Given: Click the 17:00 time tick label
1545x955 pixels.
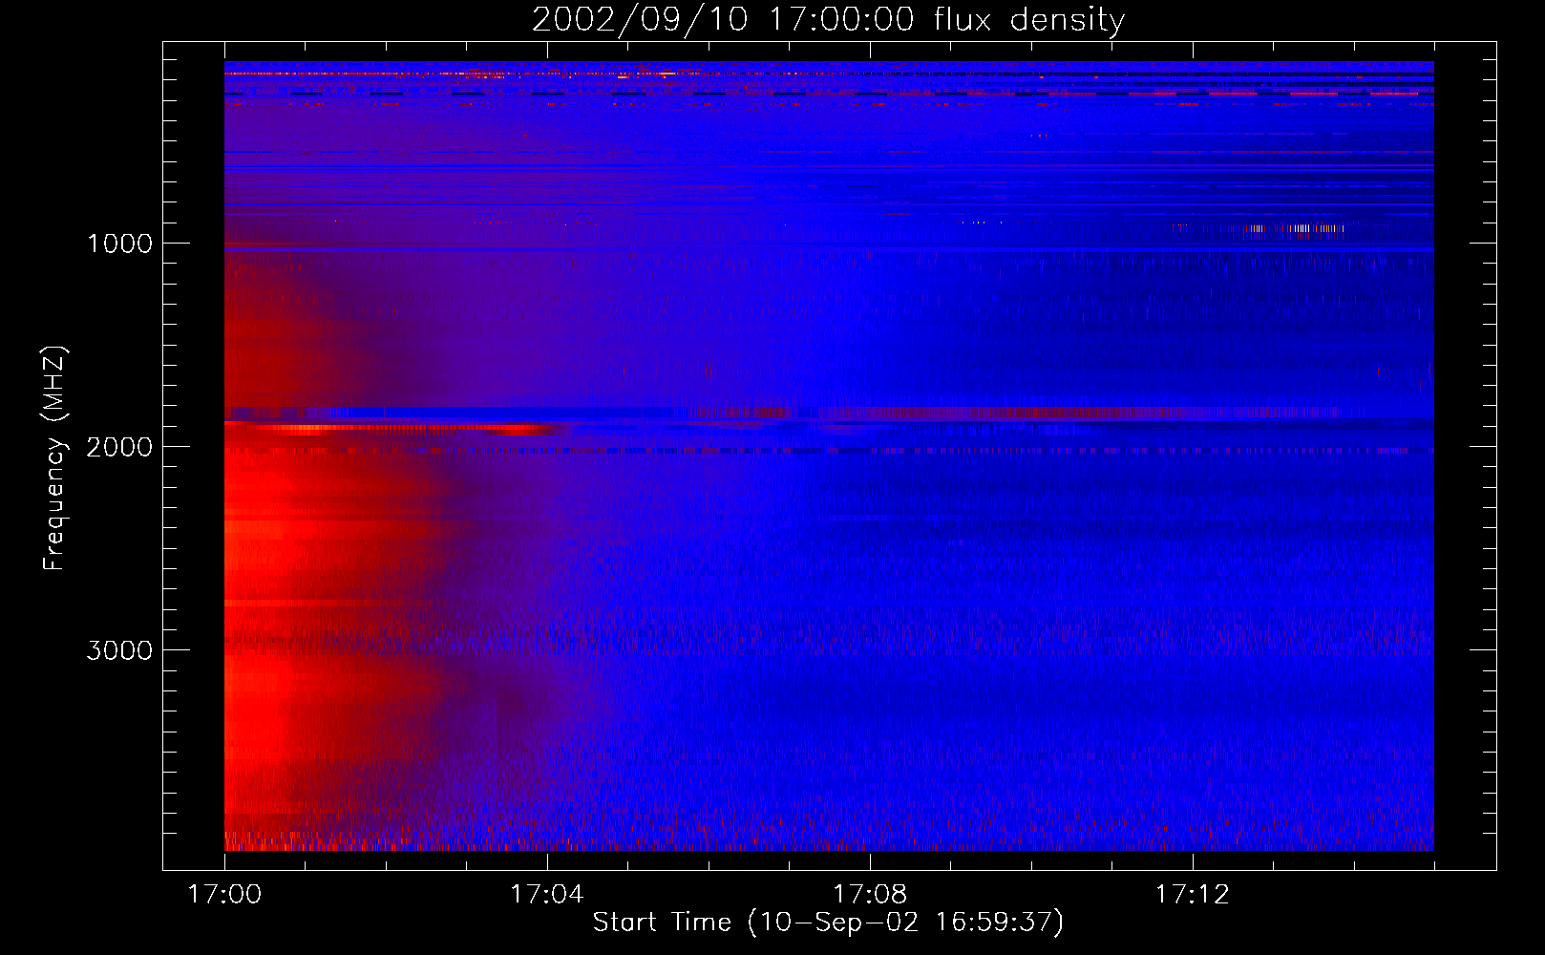Looking at the screenshot, I should (224, 895).
